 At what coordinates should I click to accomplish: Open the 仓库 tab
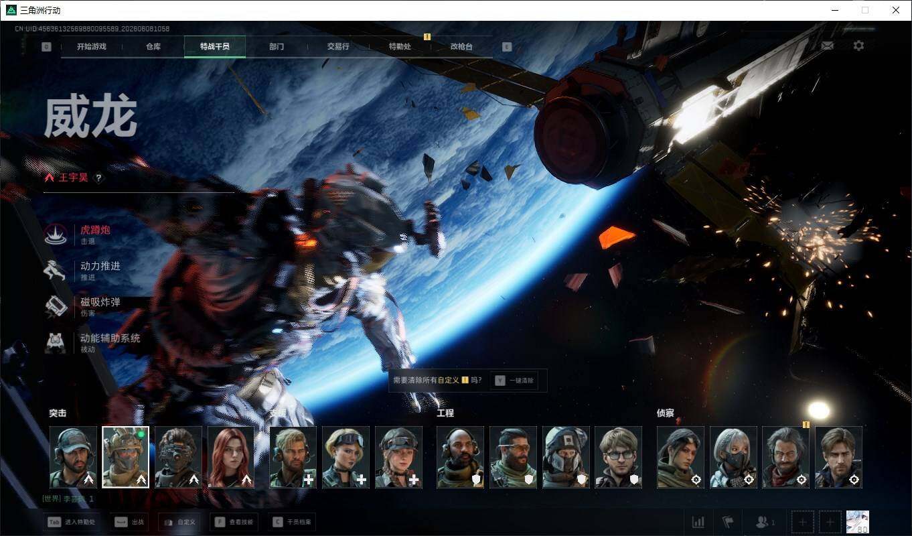click(153, 47)
